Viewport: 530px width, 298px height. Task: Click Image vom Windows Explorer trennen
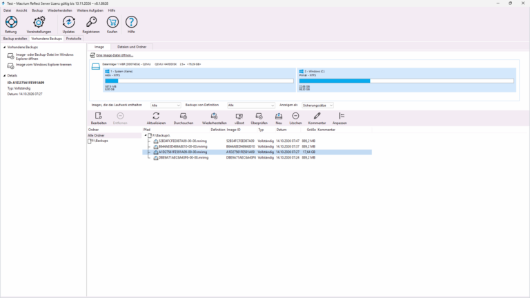click(x=43, y=65)
